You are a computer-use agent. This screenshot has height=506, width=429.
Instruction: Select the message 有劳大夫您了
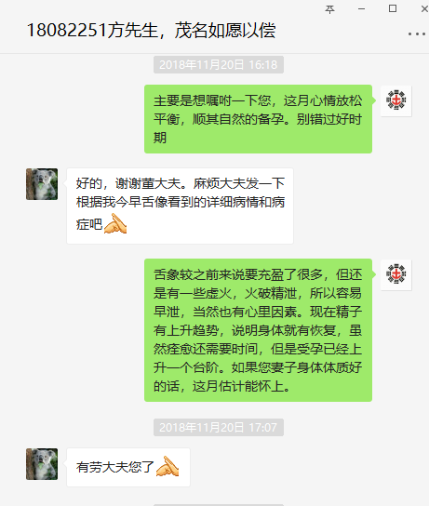[x=128, y=467]
